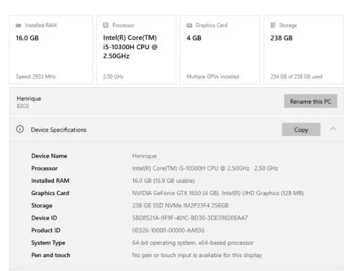Click the Speed: 2933 MHz text
This screenshot has width=344, height=271.
click(36, 76)
